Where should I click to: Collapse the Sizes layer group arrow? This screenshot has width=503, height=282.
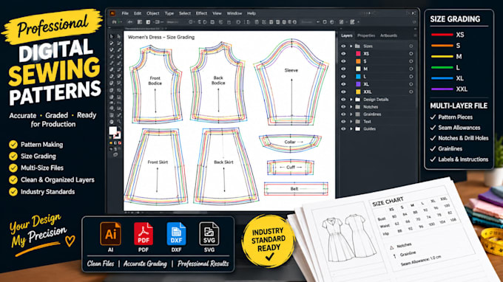[x=351, y=46]
